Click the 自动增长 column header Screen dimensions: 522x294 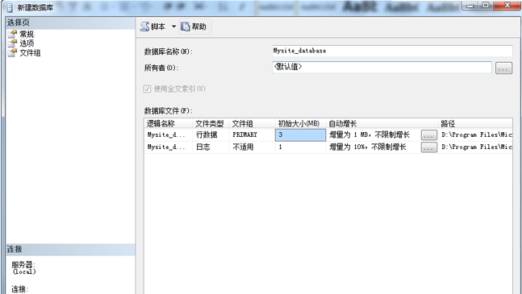point(382,123)
